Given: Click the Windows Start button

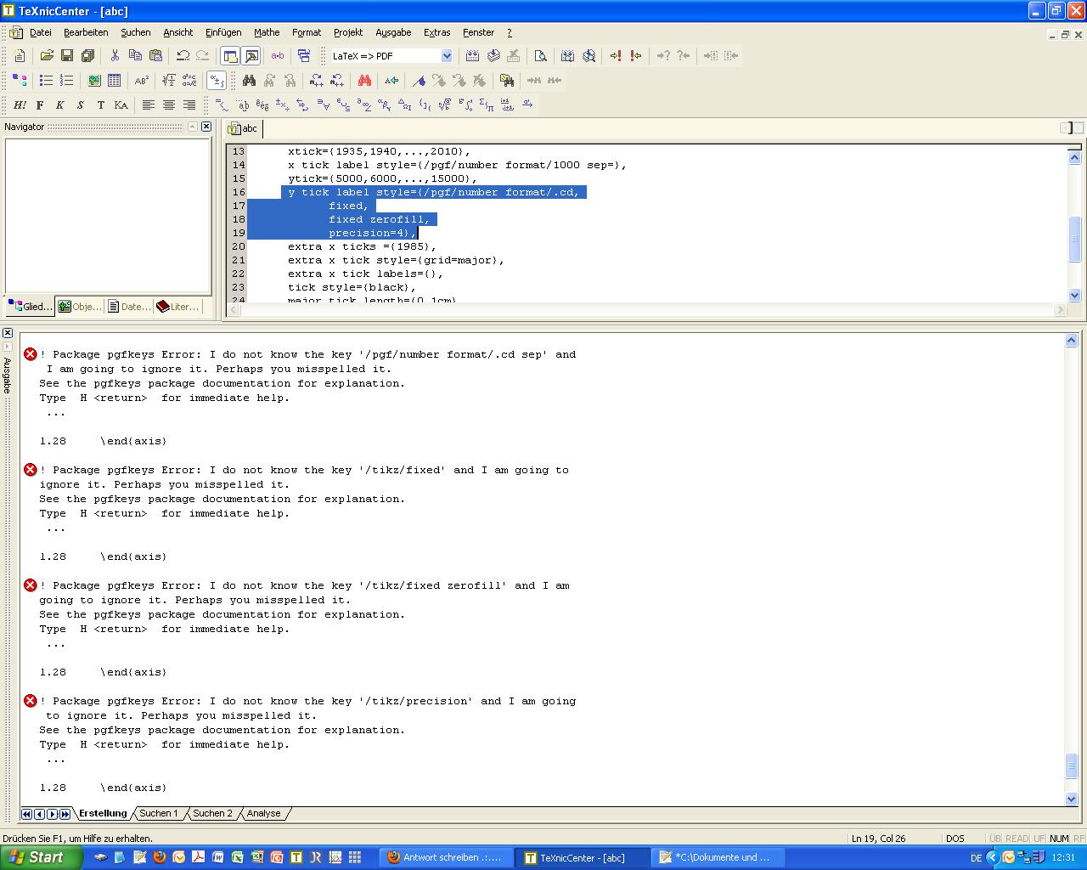Looking at the screenshot, I should pos(41,857).
